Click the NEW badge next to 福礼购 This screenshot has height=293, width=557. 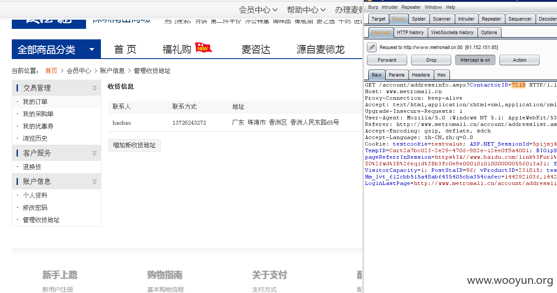[x=203, y=48]
